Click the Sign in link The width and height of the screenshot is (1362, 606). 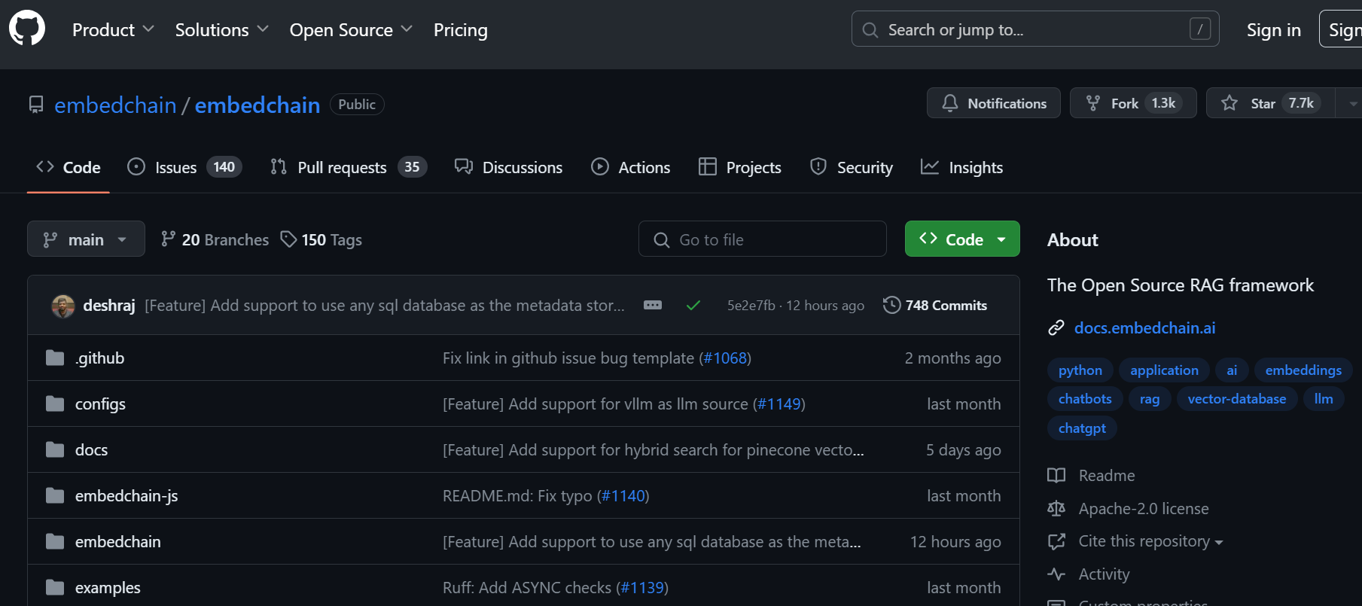click(1274, 30)
